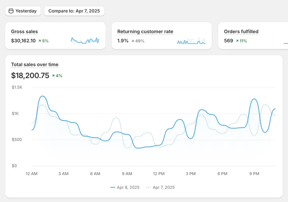Click the 12 AM axis label

[32, 174]
